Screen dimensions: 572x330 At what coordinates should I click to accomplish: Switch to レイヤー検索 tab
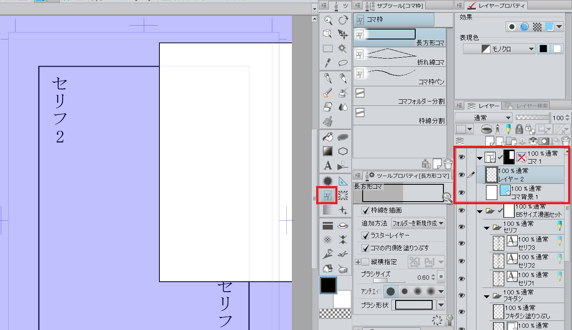point(526,105)
